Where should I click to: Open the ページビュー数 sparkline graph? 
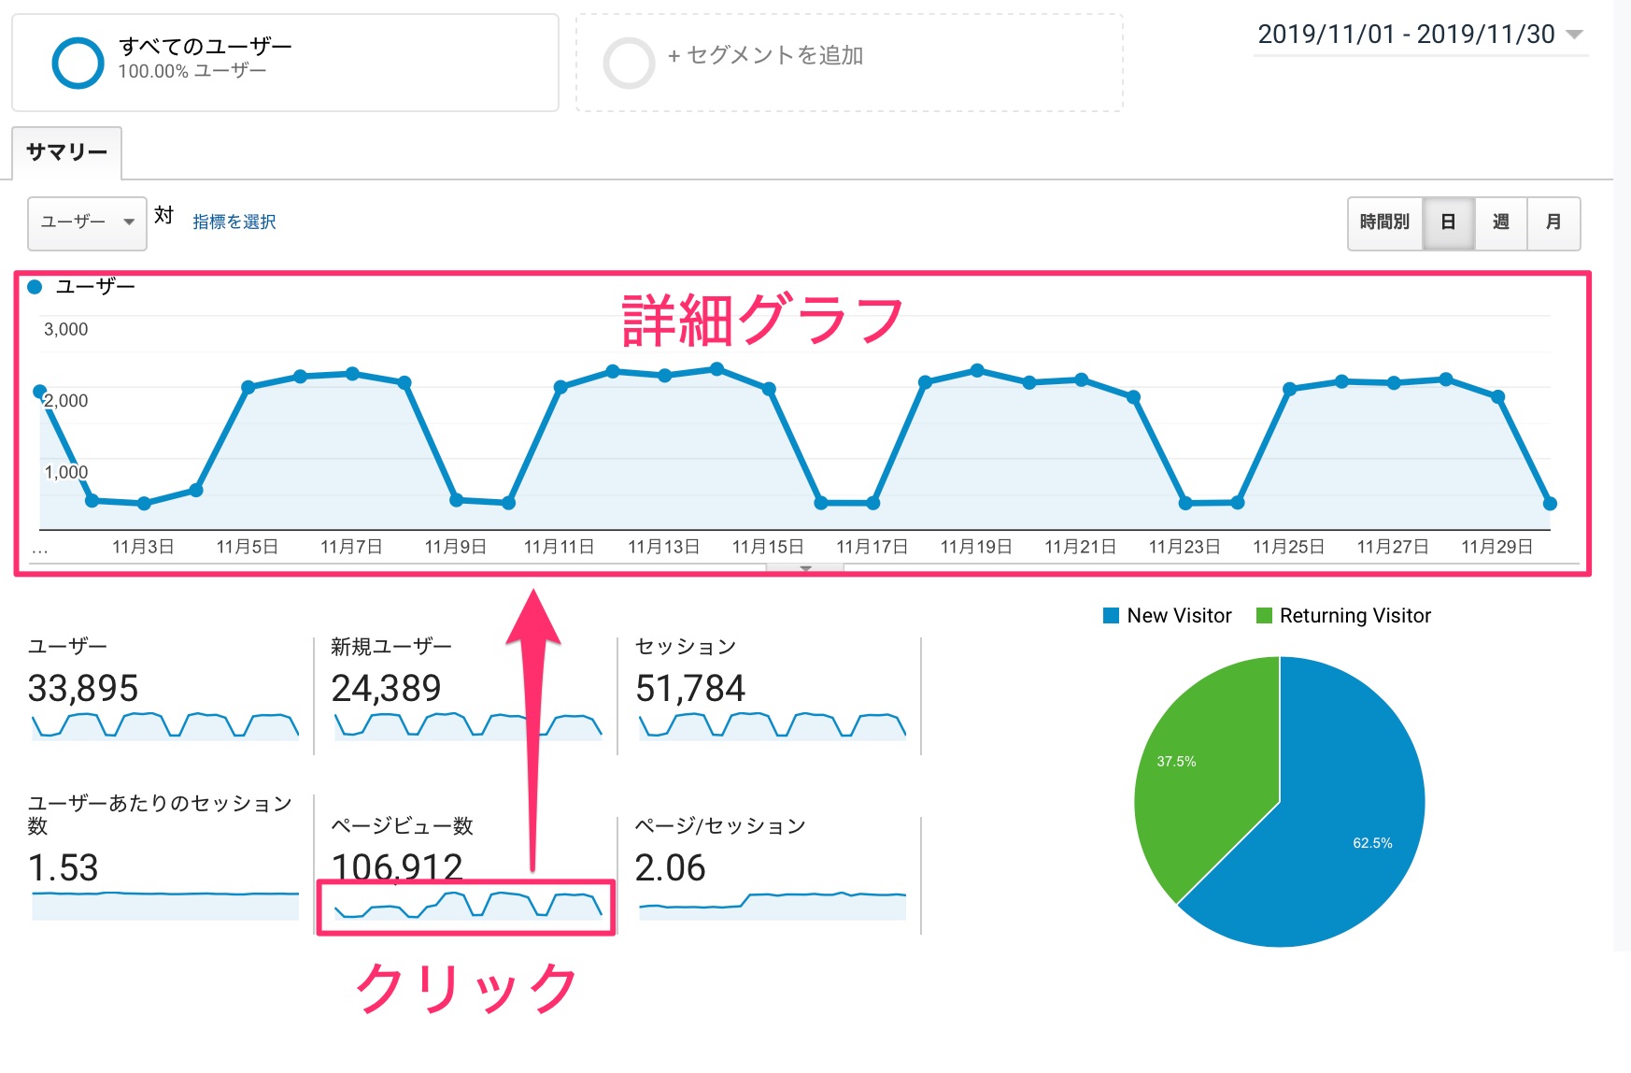(467, 906)
